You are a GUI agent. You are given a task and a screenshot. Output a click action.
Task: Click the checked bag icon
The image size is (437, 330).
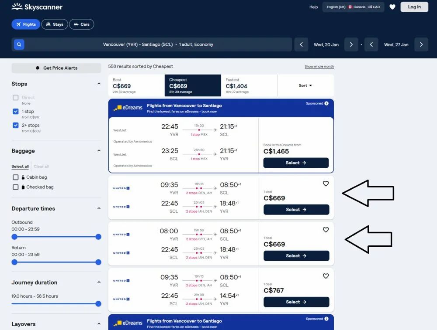click(x=23, y=187)
